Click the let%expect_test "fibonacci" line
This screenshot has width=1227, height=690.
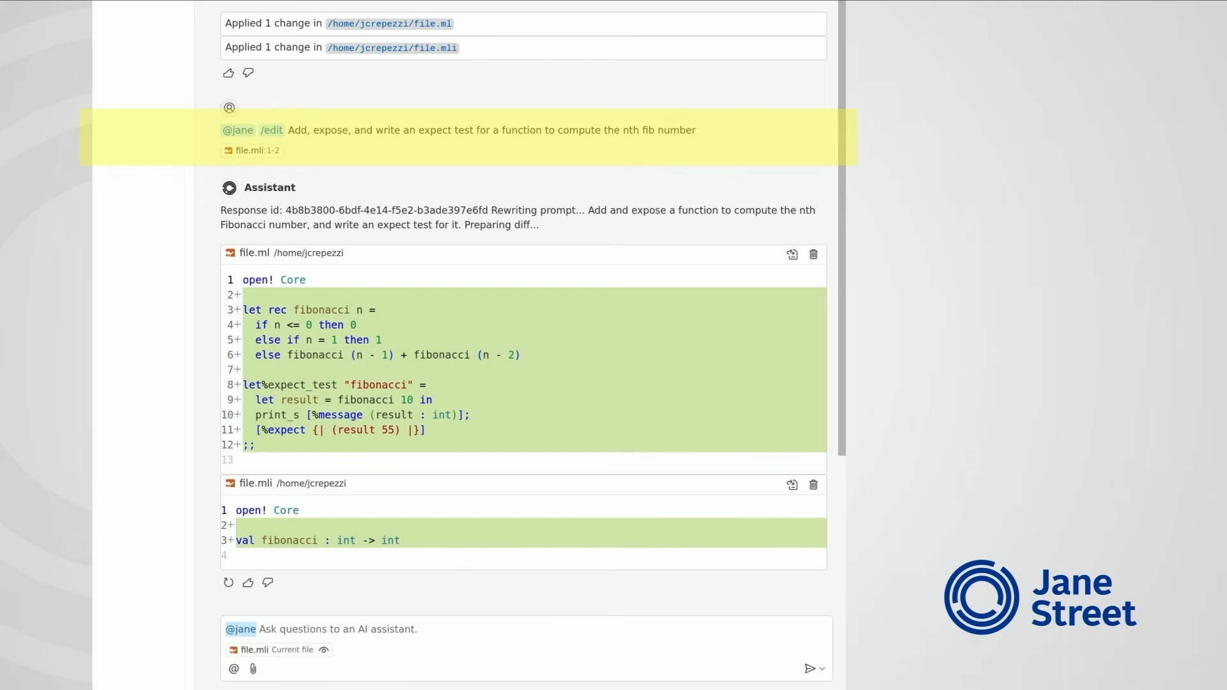click(x=334, y=385)
